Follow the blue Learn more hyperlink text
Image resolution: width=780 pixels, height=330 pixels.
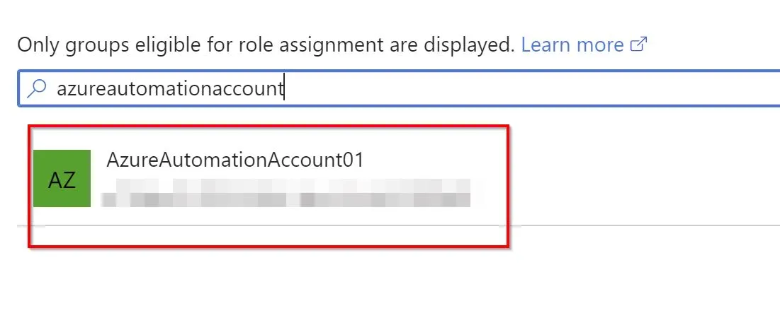click(572, 45)
